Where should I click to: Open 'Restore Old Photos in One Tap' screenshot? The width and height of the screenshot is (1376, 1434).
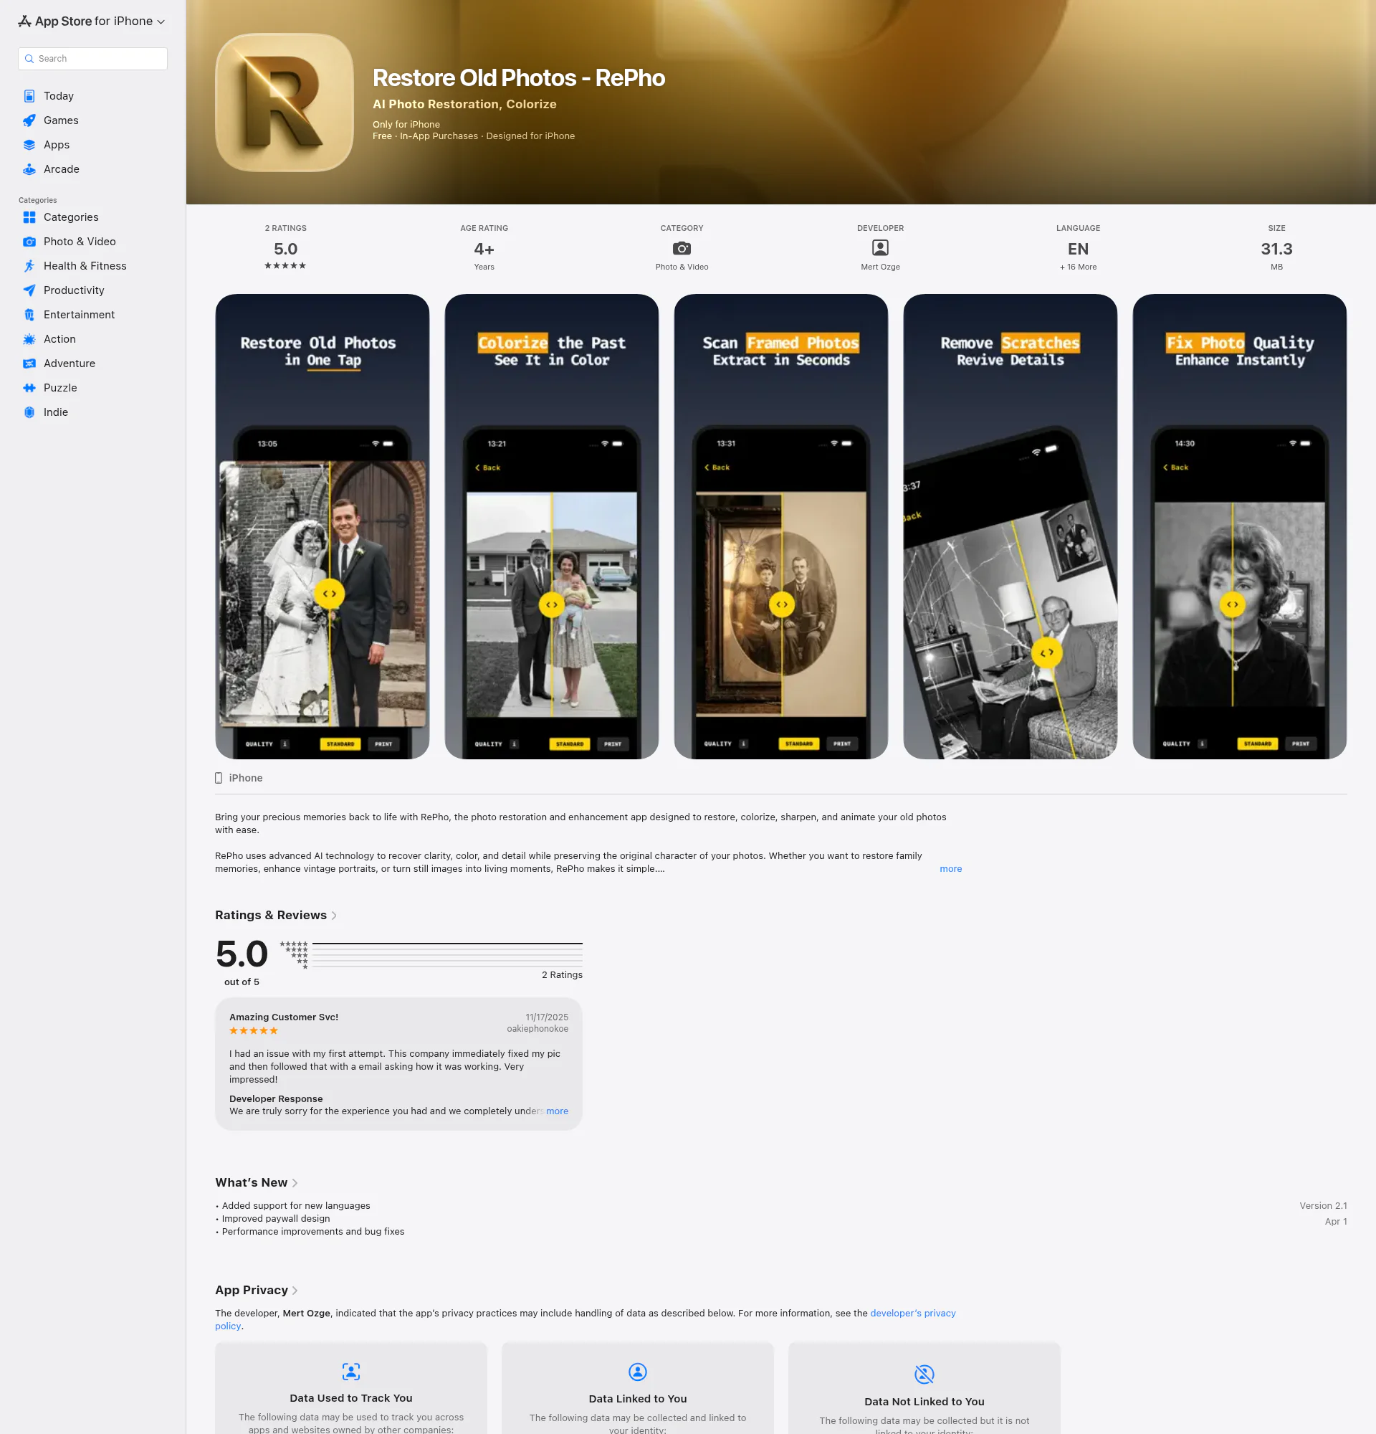(322, 526)
